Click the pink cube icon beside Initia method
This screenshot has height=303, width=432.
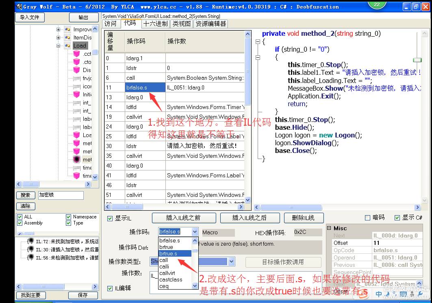76,94
